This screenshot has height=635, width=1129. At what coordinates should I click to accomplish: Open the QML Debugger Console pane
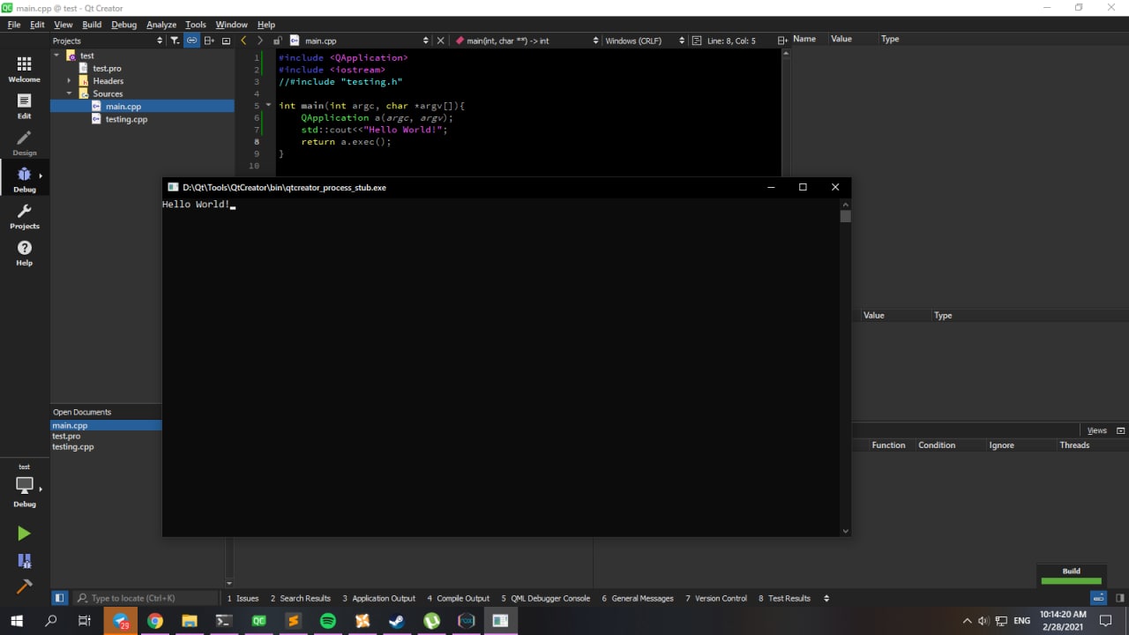click(x=546, y=598)
